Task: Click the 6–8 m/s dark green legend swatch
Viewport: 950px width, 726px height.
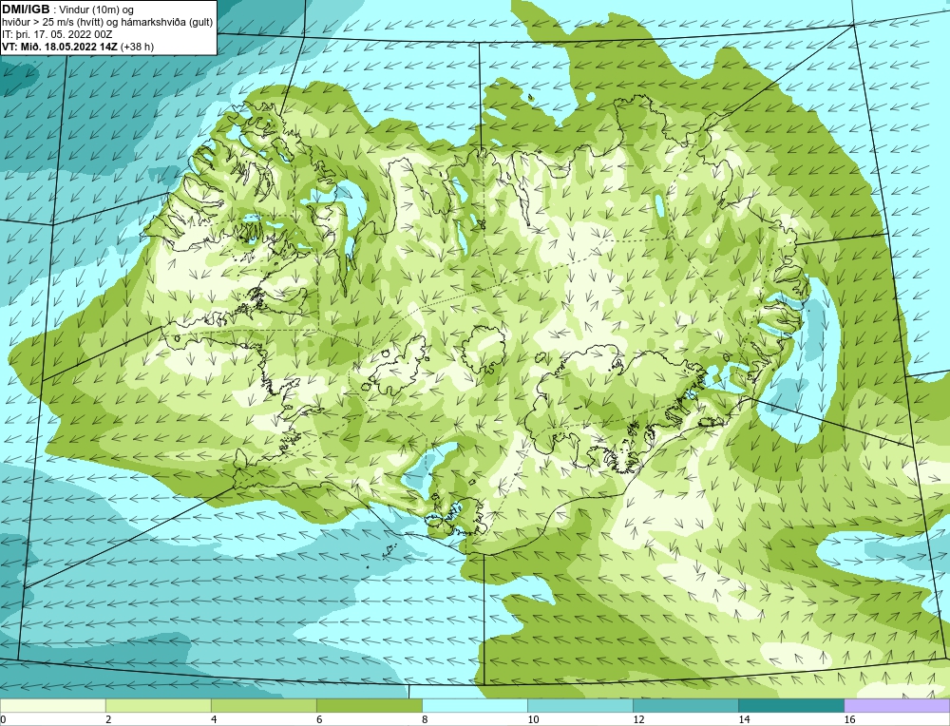Action: point(369,705)
